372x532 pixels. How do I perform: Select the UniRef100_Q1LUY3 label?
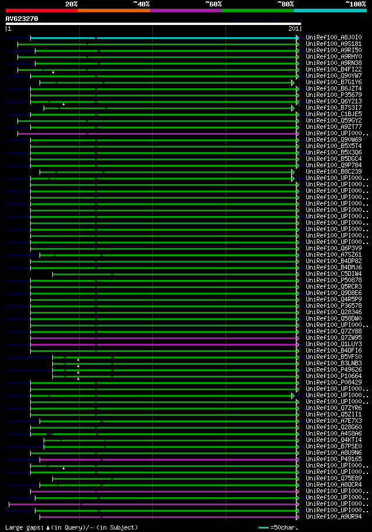click(334, 344)
